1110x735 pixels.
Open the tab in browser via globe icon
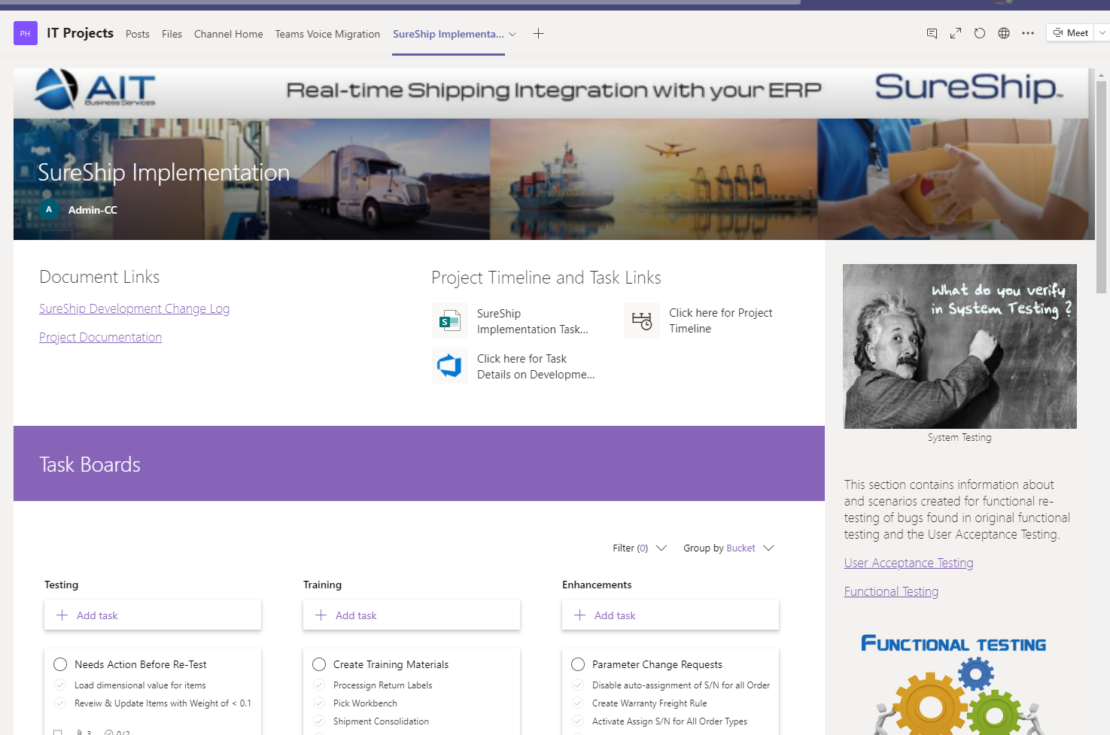[1004, 33]
